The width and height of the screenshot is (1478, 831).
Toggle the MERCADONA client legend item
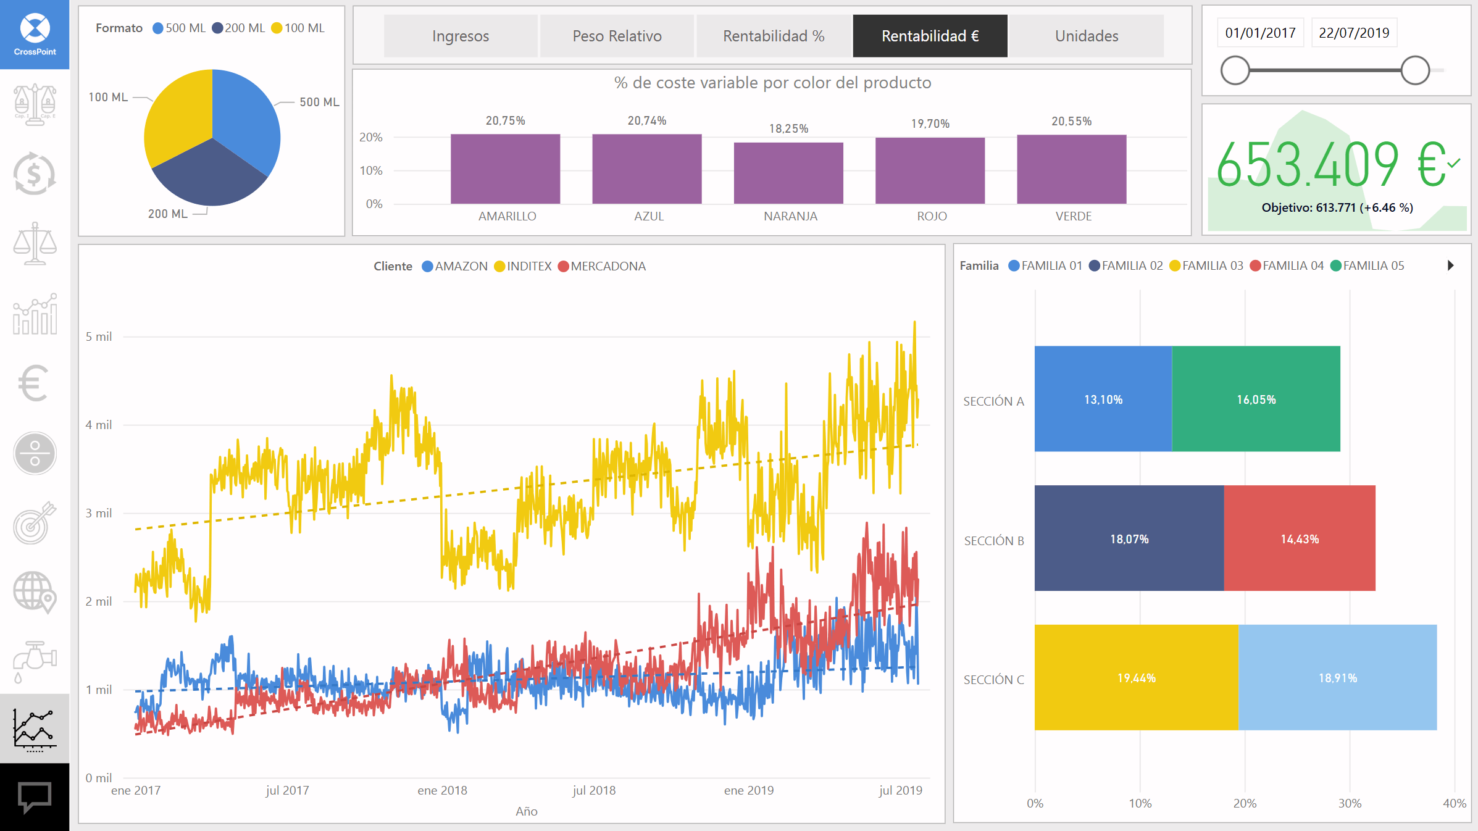(602, 266)
